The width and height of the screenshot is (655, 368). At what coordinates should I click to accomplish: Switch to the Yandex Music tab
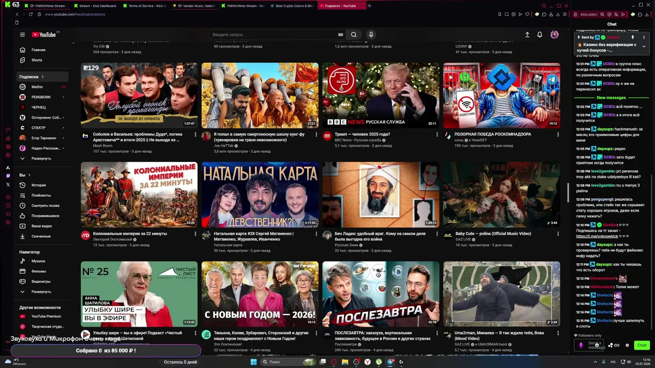[x=193, y=6]
